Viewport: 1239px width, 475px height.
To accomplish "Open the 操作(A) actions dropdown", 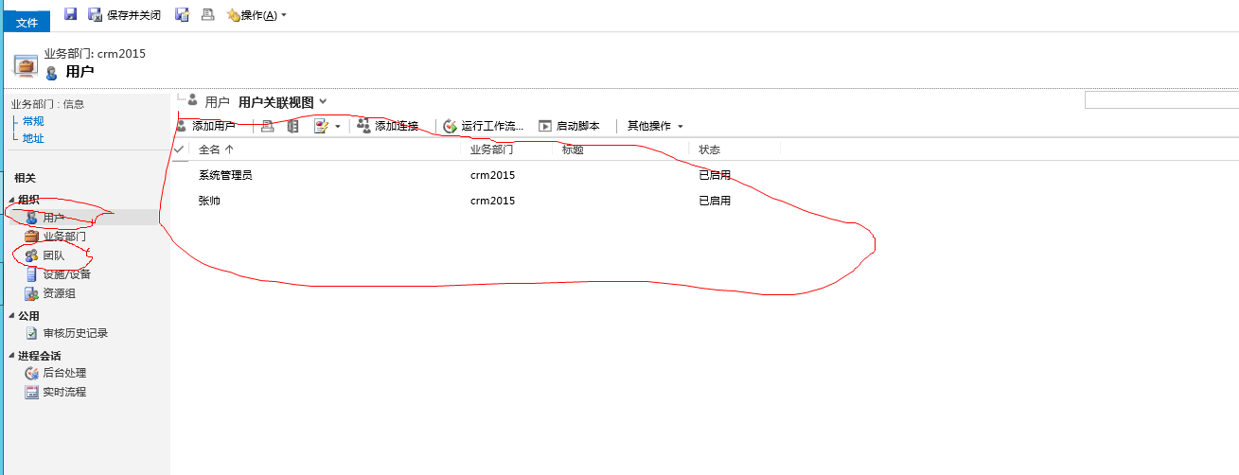I will tap(256, 15).
